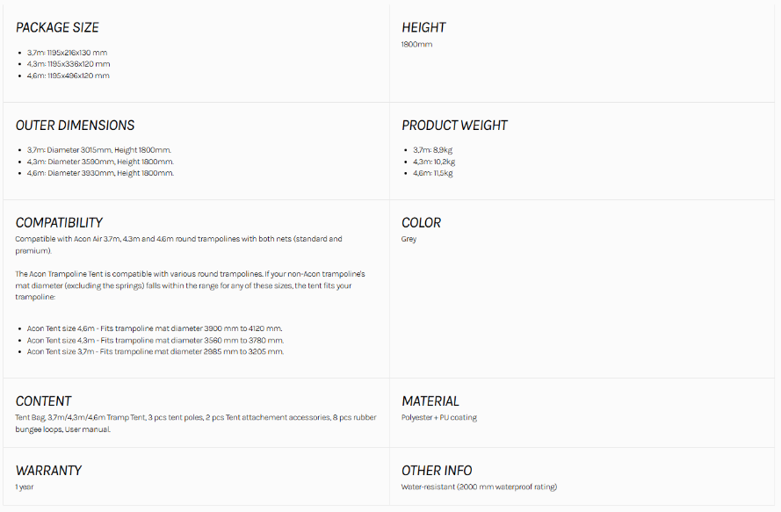Click the PACKAGE SIZE heading

point(57,28)
